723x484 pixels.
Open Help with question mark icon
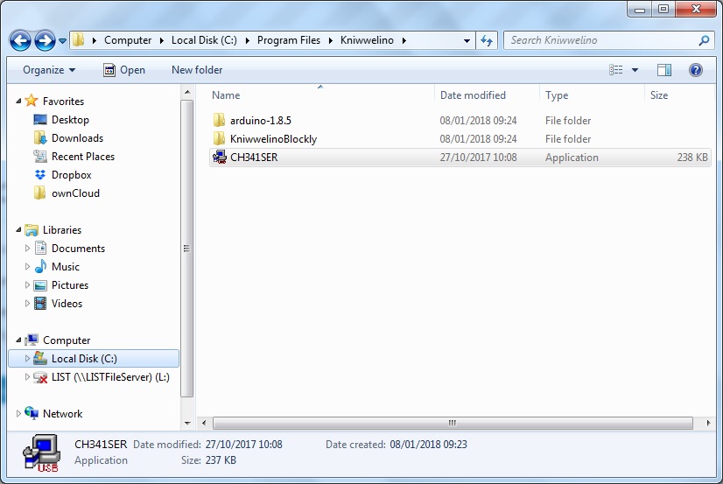tap(695, 70)
